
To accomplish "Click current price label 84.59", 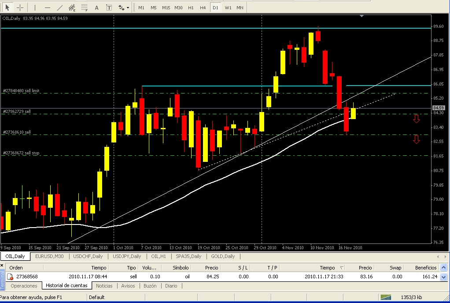I will pyautogui.click(x=439, y=108).
